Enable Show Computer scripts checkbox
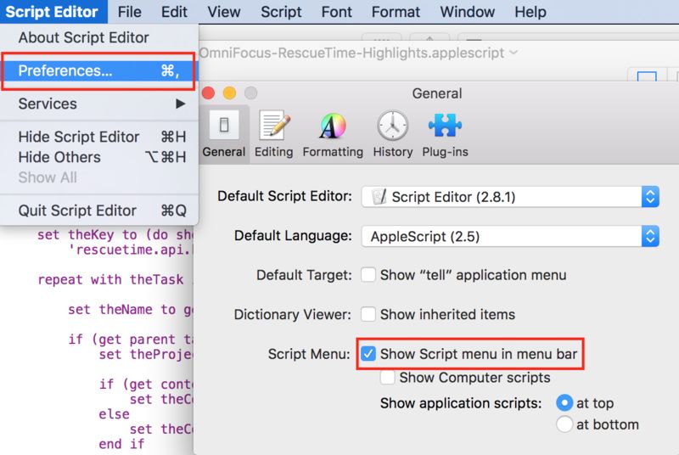This screenshot has width=679, height=455. pyautogui.click(x=387, y=377)
